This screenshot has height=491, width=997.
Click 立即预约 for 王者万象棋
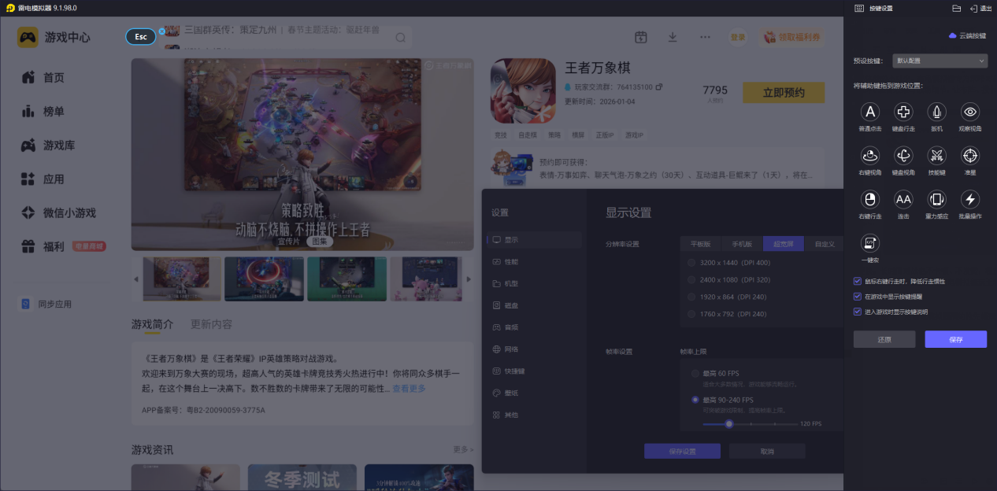point(784,93)
